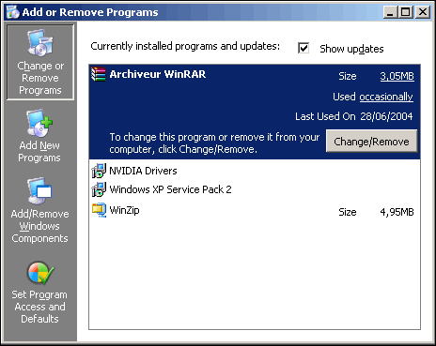Click the Change/Remove button

(x=371, y=142)
